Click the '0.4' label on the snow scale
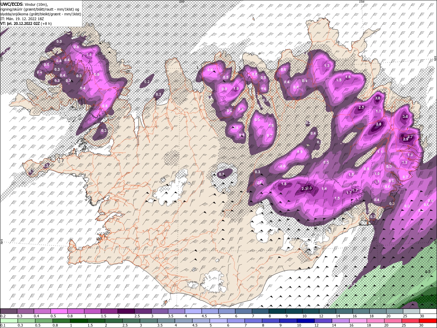Image resolution: width=437 pixels, height=328 pixels. click(x=37, y=316)
